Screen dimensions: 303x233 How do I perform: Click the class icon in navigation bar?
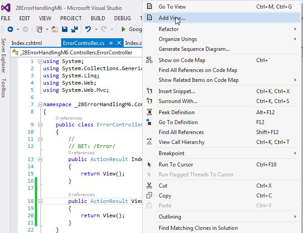pos(15,52)
